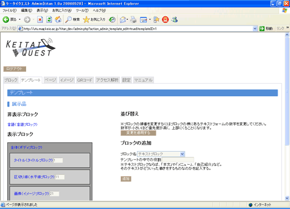Click the 変更を適用する button
Image resolution: width=290 pixels, height=209 pixels.
138,133
